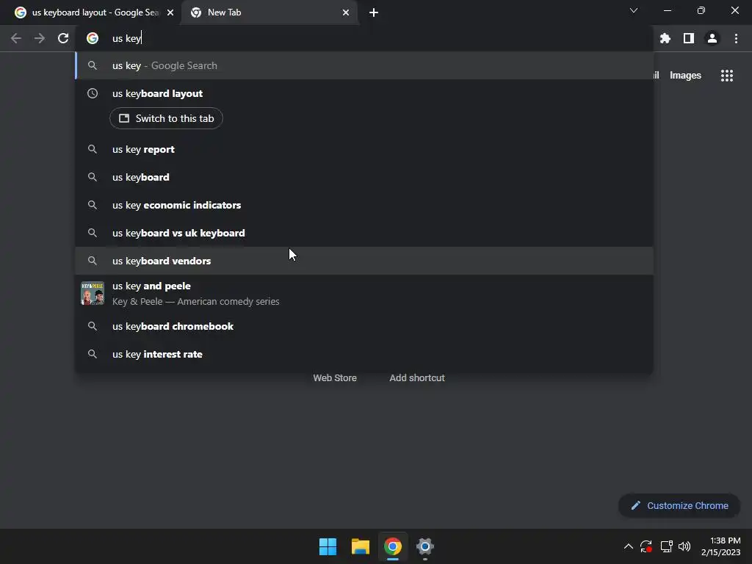
Task: Open the Windows Start menu
Action: tap(328, 546)
